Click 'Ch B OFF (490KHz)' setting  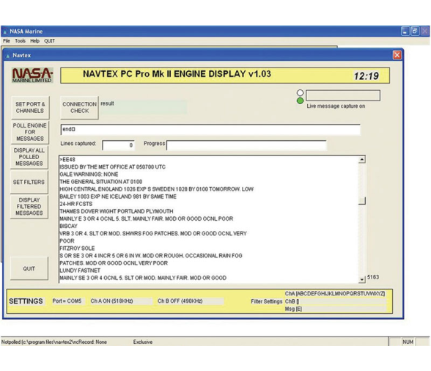(191, 301)
